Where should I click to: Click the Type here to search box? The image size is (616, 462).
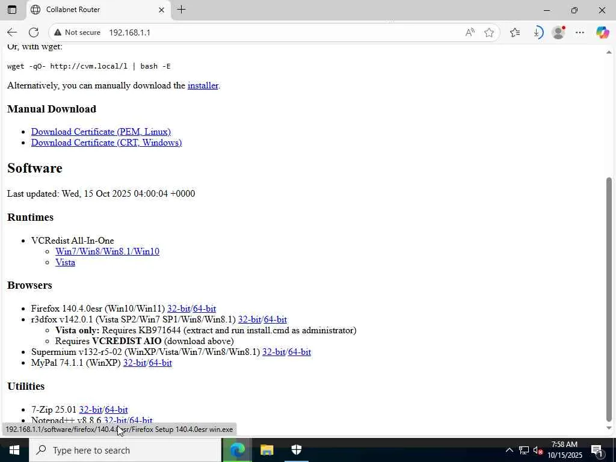point(125,450)
